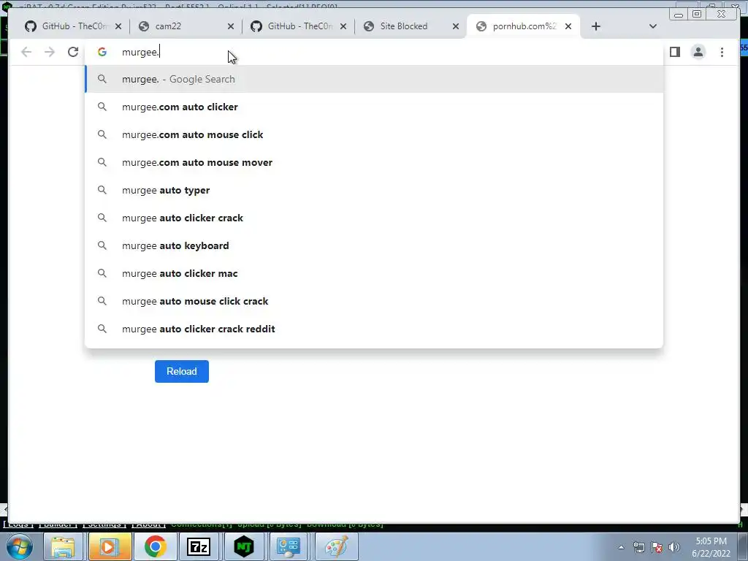This screenshot has height=561, width=748.
Task: Close the first GitHub tab
Action: click(x=118, y=26)
